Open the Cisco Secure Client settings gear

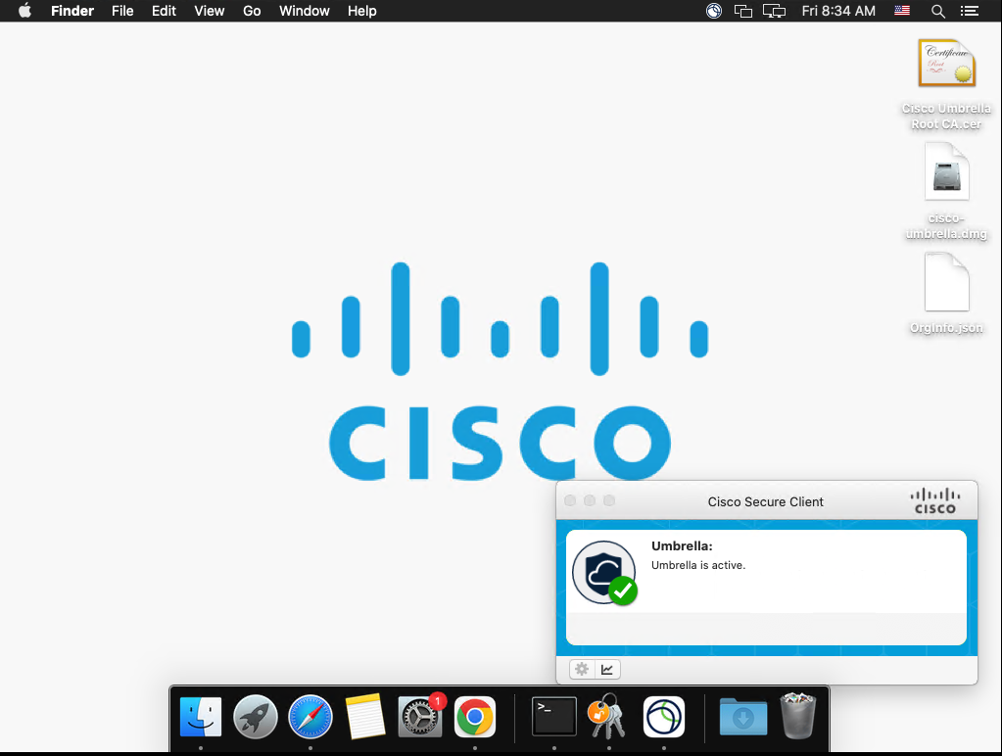coord(582,669)
